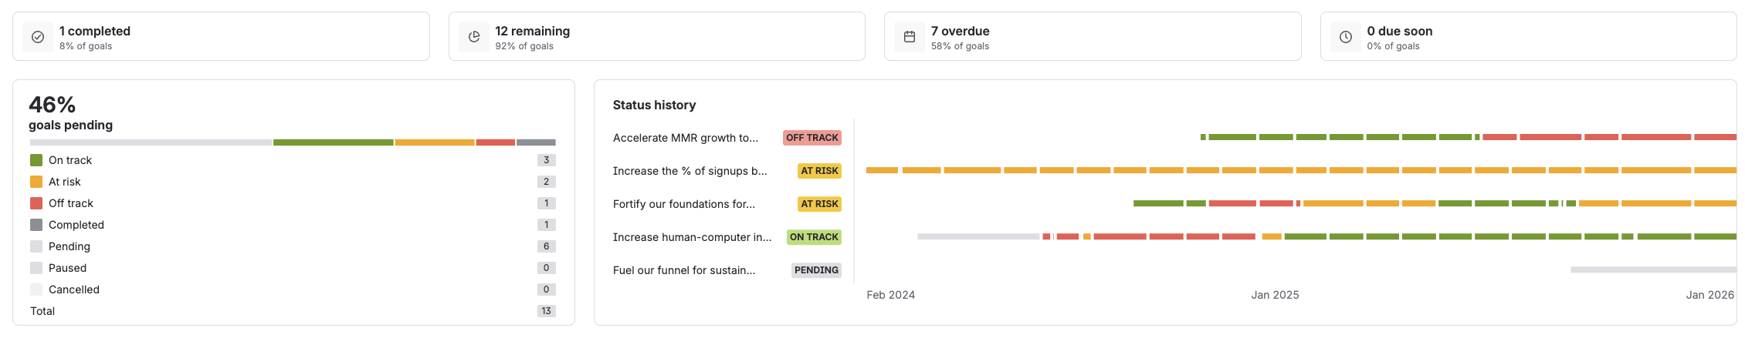1745x338 pixels.
Task: Click the calendar icon in overdue card
Action: coord(910,37)
